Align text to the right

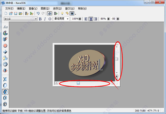pos(96,19)
